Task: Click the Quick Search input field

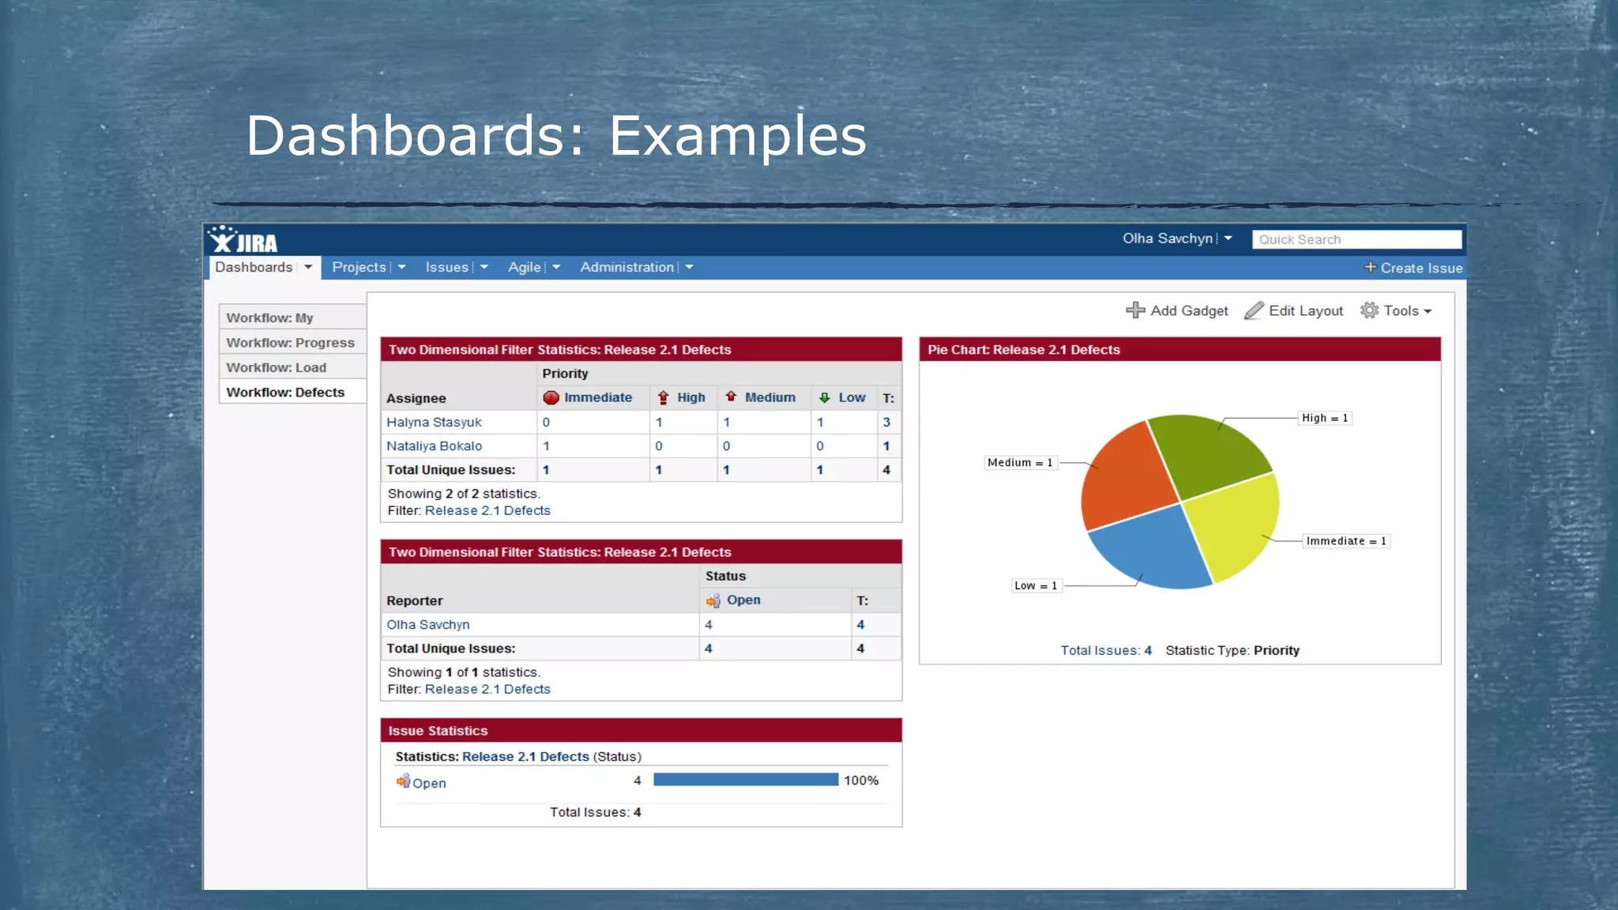Action: 1356,239
